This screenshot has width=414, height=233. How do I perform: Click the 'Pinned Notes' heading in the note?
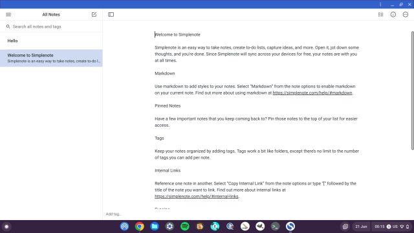click(x=168, y=105)
